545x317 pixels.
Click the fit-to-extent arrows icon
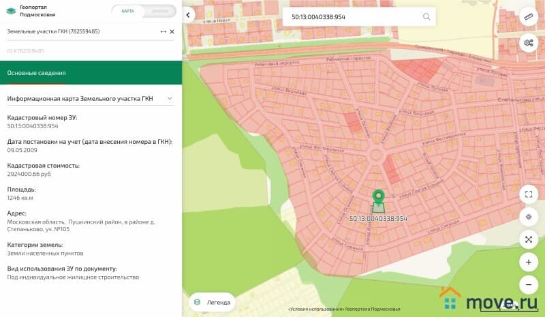(529, 239)
